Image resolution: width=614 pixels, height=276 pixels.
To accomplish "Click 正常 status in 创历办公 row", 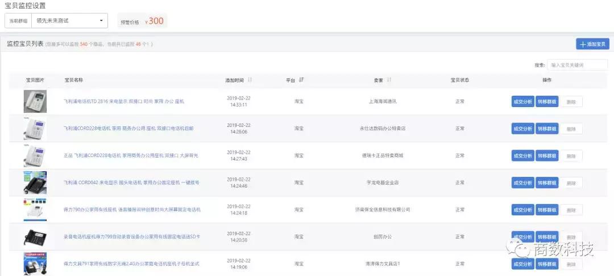I will [460, 237].
